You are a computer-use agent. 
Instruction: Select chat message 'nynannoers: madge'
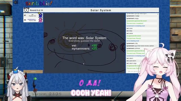point(133,16)
